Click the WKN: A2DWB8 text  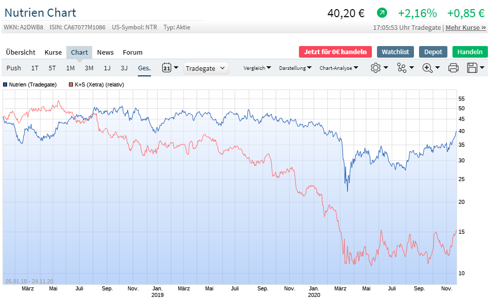click(24, 27)
